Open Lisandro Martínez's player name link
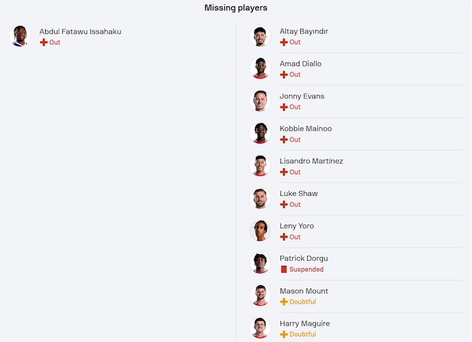The width and height of the screenshot is (472, 342). coord(311,161)
